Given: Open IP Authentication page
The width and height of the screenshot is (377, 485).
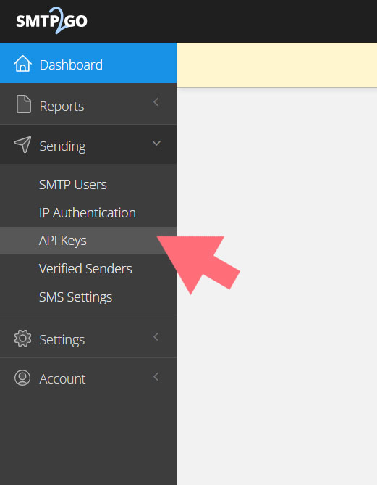Looking at the screenshot, I should [88, 213].
